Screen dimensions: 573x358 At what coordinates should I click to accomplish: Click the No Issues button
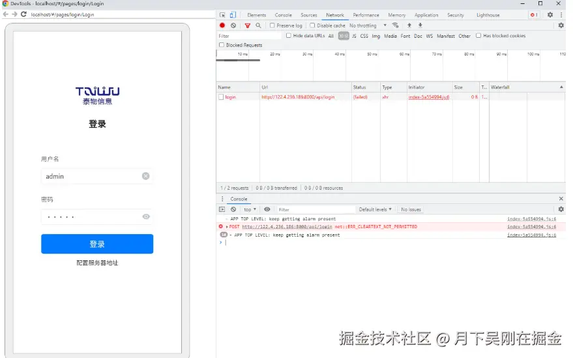point(411,209)
